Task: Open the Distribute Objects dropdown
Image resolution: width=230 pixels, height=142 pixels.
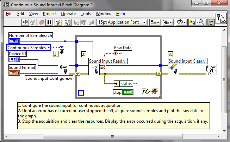Action: 168,22
